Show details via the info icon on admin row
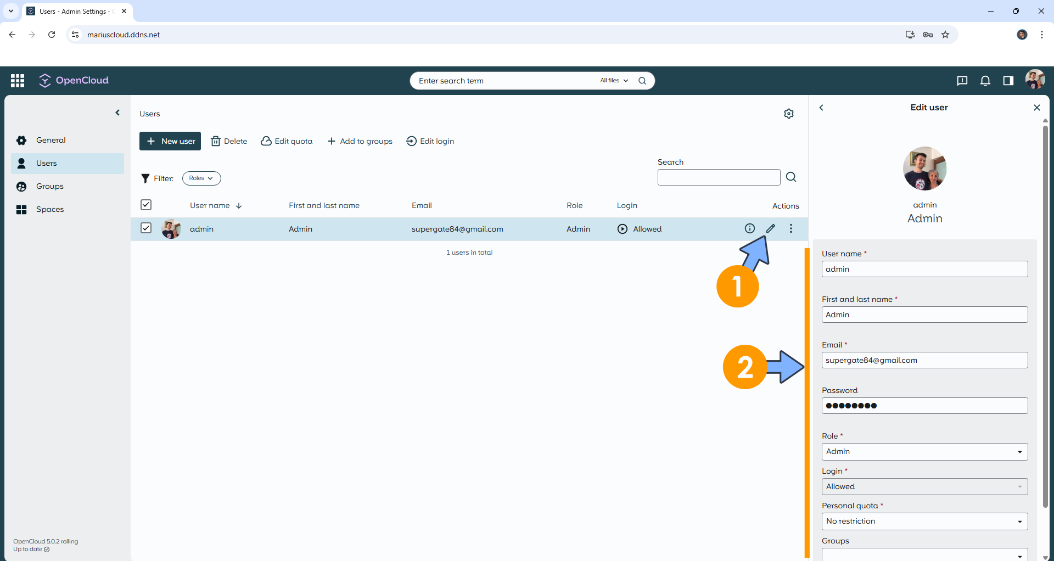The height and width of the screenshot is (561, 1054). coord(749,228)
